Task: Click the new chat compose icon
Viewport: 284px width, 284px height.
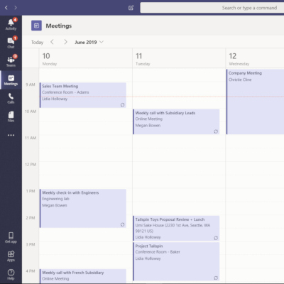Action: [131, 8]
